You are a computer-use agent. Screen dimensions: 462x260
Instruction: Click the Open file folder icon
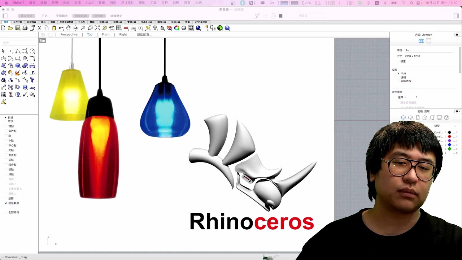10,28
